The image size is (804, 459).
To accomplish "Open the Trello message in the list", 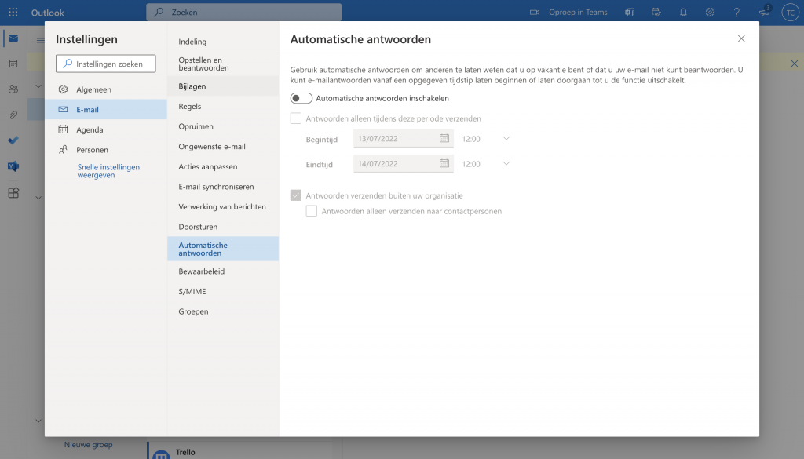I will click(239, 451).
